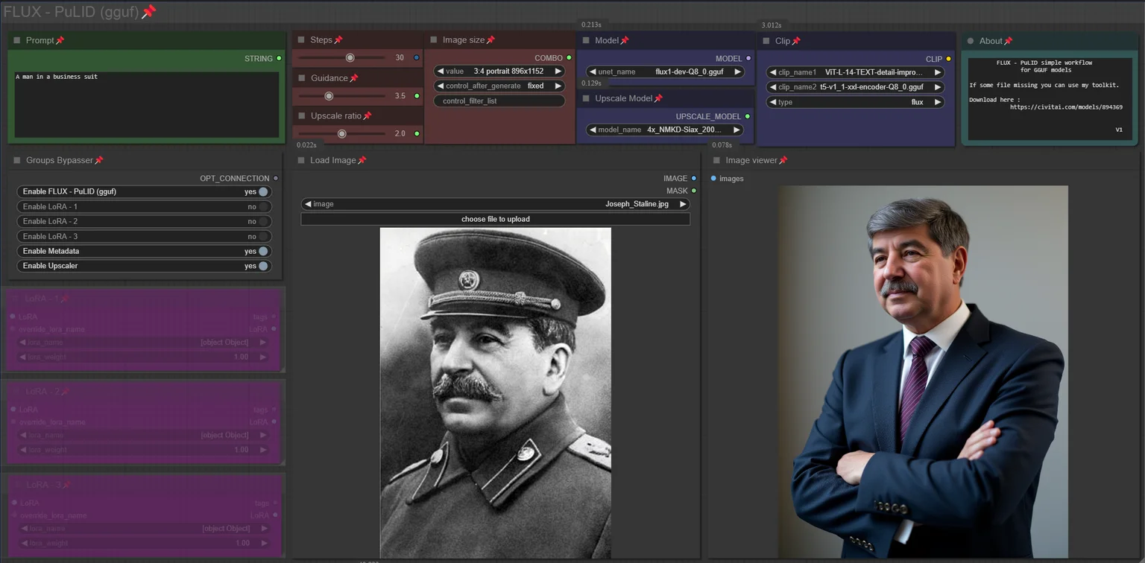Collapse the Prompt node via its title square
1145x563 pixels.
17,40
